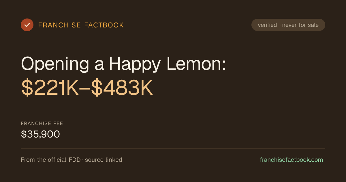Click the dash between the dollar amounts
Image resolution: width=346 pixels, height=182 pixels.
(x=85, y=89)
